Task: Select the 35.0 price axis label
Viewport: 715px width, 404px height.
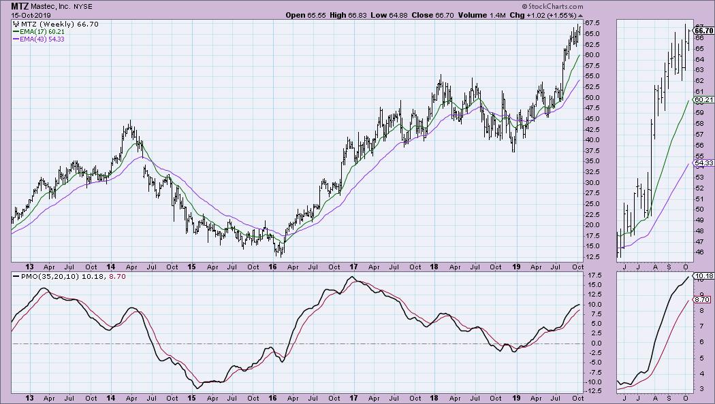Action: tap(592, 161)
